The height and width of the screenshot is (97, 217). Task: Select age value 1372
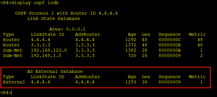[131, 45]
